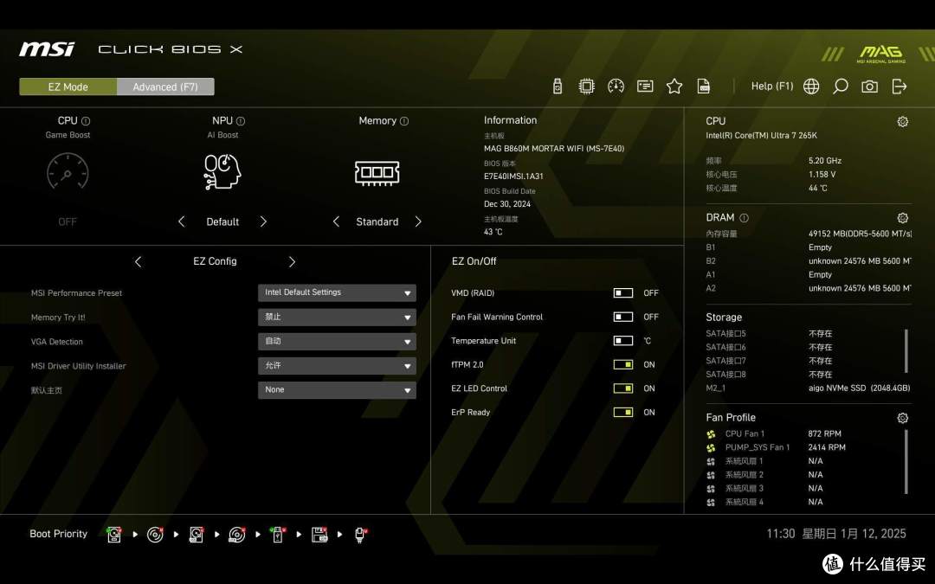
Task: Open the CPU chip icon in toolbar
Action: (x=586, y=87)
